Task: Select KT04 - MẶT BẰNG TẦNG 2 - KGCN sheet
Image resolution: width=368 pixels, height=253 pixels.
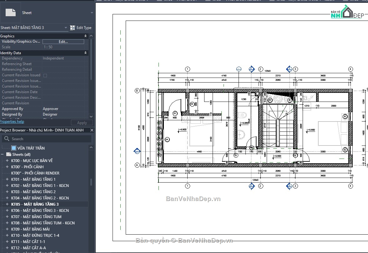Action: pos(40,198)
